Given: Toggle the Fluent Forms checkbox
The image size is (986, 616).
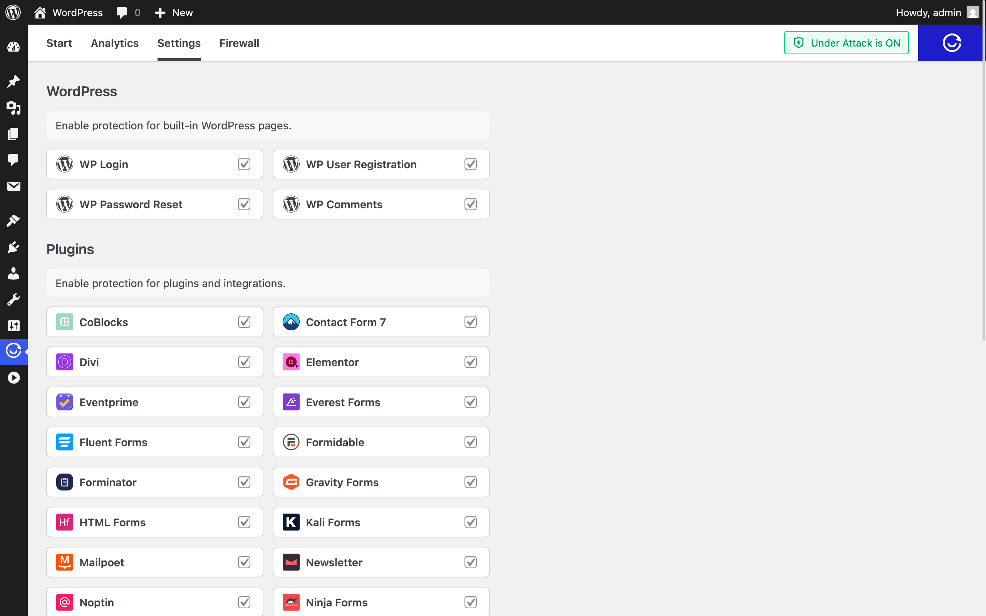Looking at the screenshot, I should click(x=244, y=442).
